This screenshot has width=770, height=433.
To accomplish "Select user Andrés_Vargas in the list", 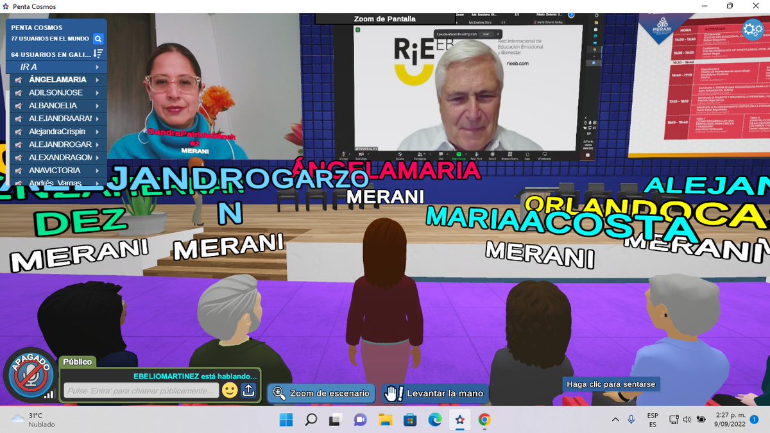I will (56, 183).
